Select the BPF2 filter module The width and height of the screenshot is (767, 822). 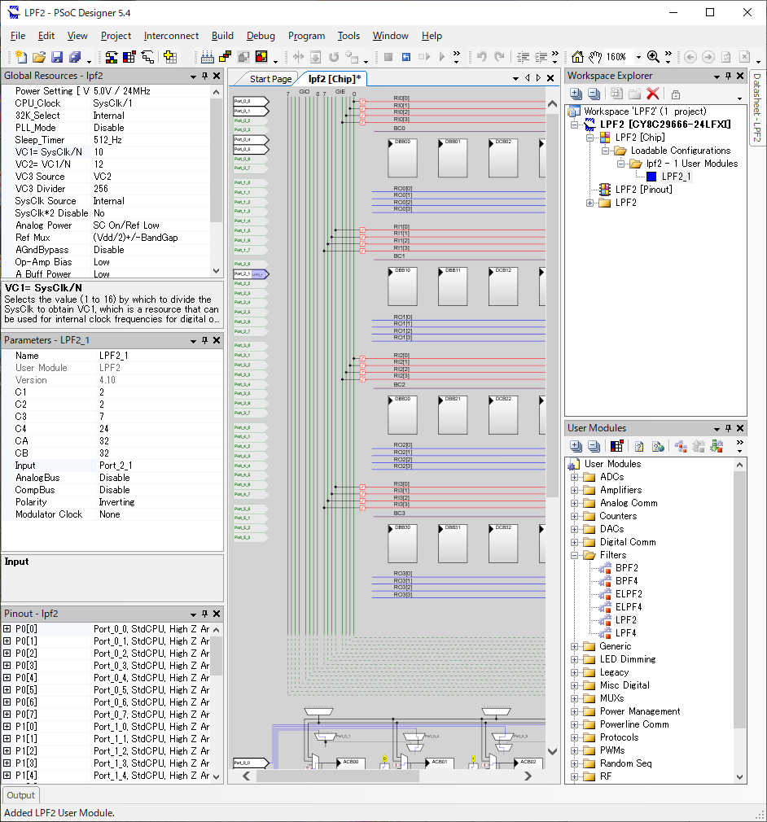(626, 568)
